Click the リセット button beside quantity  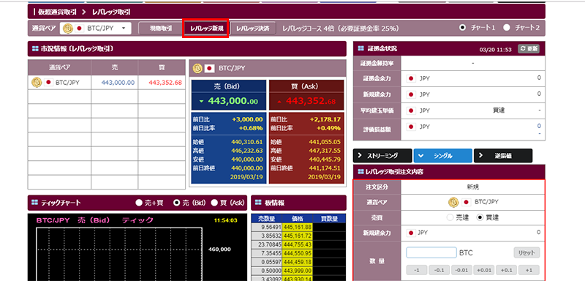[526, 252]
